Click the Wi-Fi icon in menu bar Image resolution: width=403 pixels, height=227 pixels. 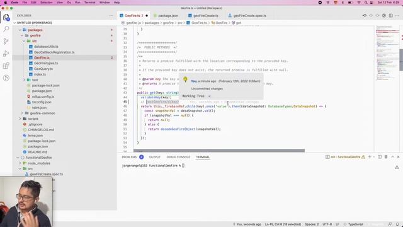coord(359,3)
